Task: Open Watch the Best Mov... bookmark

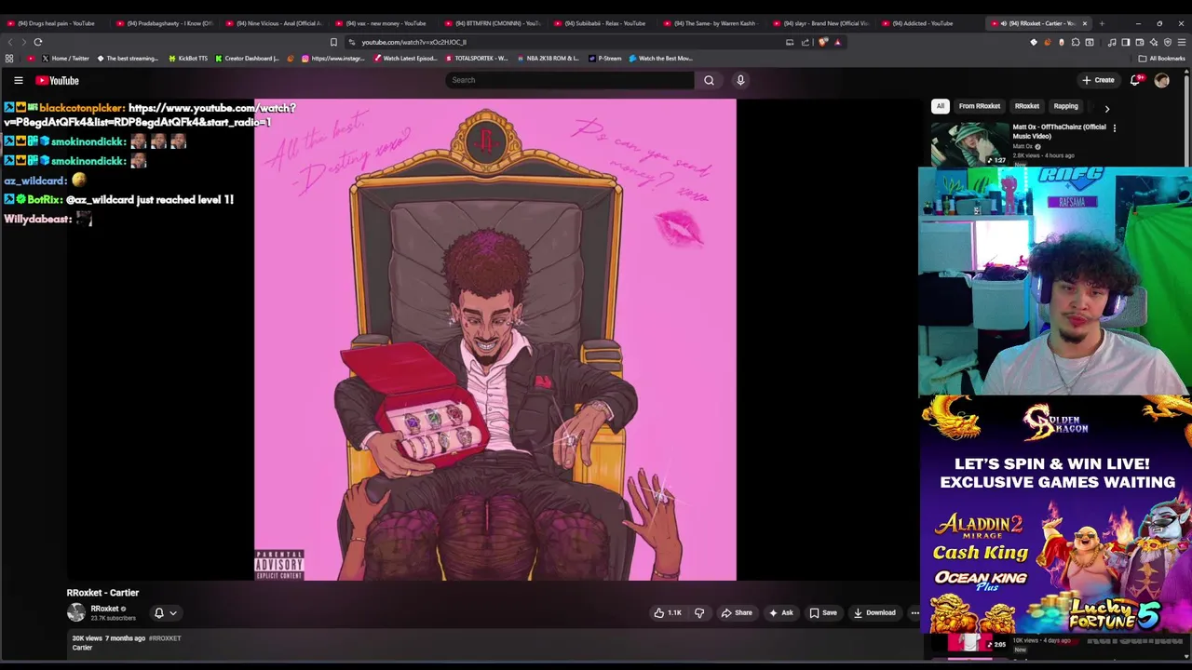Action: [661, 58]
